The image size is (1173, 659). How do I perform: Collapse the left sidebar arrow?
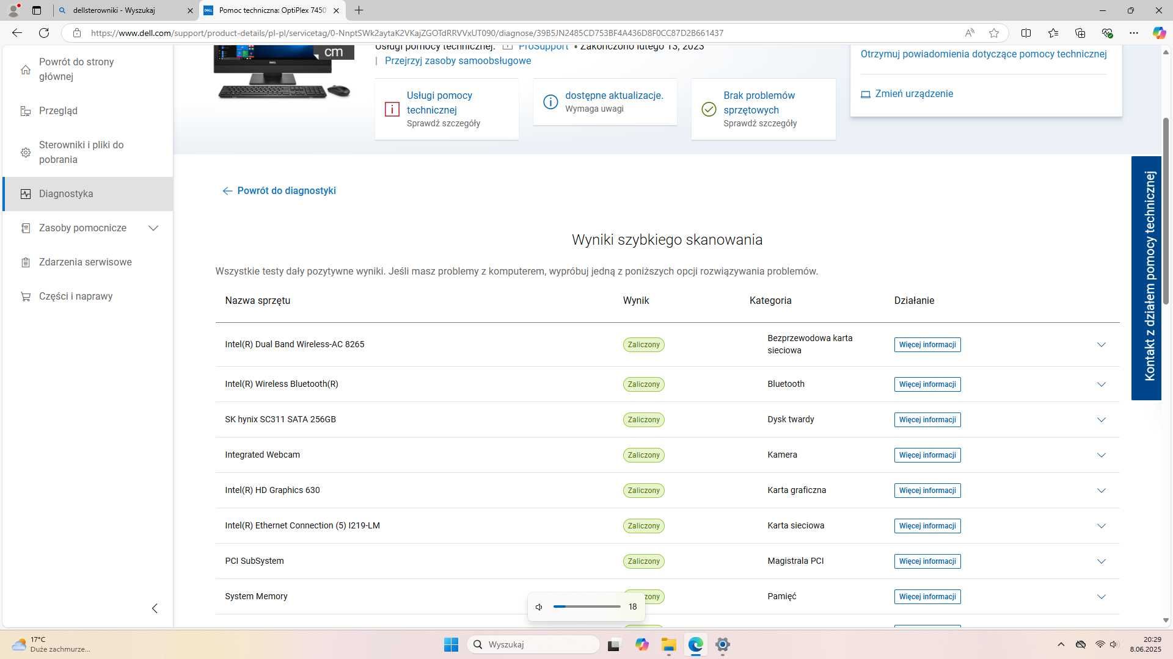pos(155,608)
